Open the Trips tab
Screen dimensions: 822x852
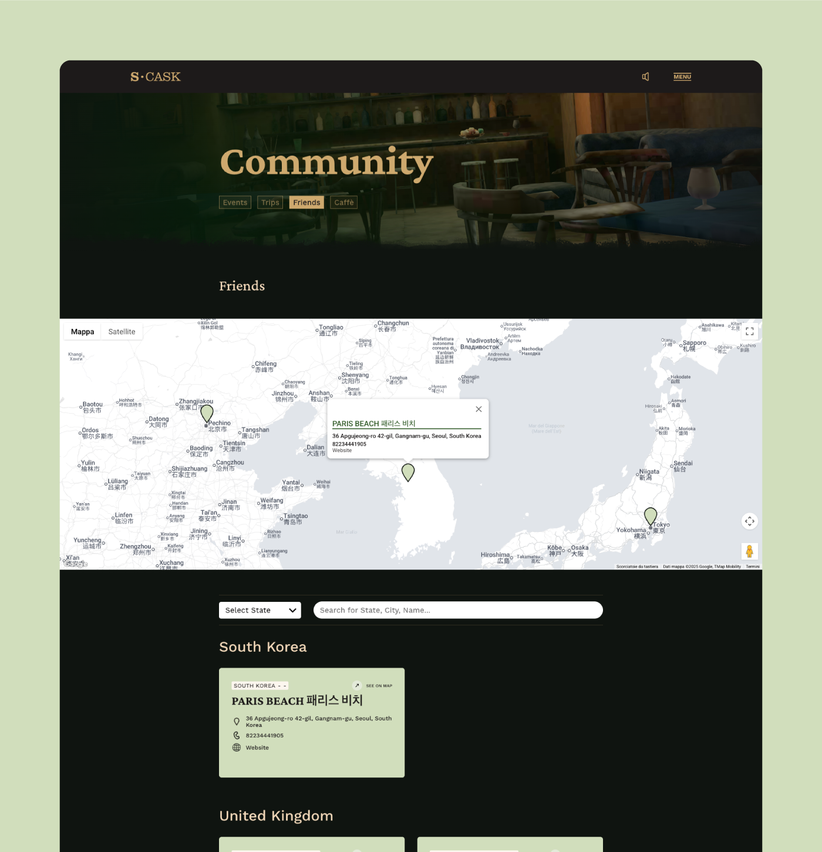pyautogui.click(x=270, y=203)
